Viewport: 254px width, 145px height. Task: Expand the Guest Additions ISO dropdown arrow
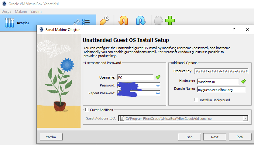[245, 119]
